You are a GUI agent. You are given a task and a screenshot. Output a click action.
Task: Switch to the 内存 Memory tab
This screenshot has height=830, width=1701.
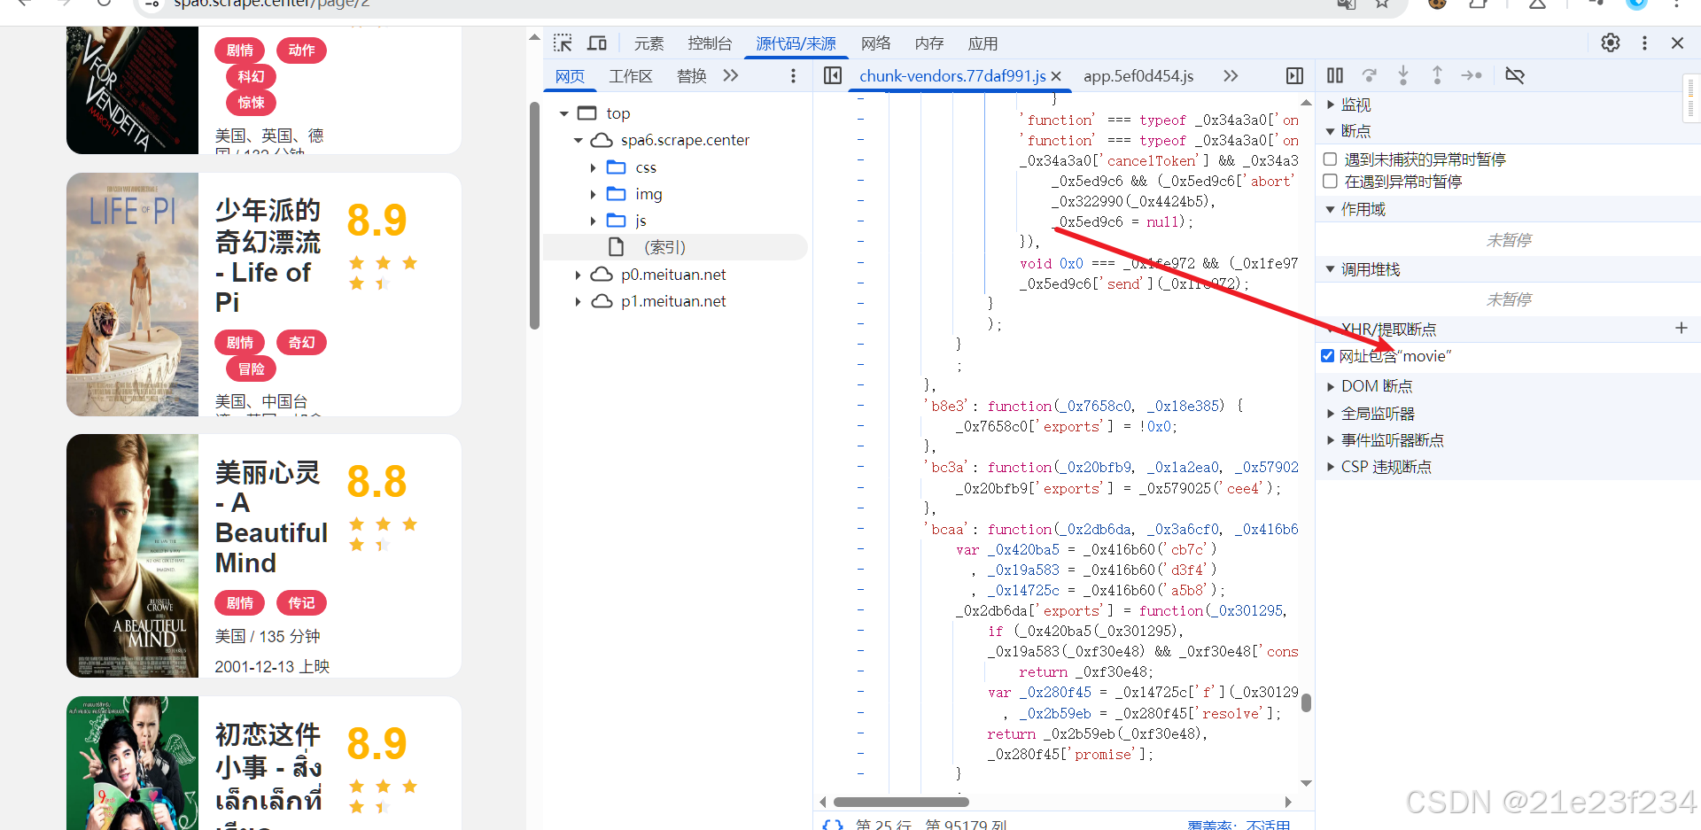point(929,43)
